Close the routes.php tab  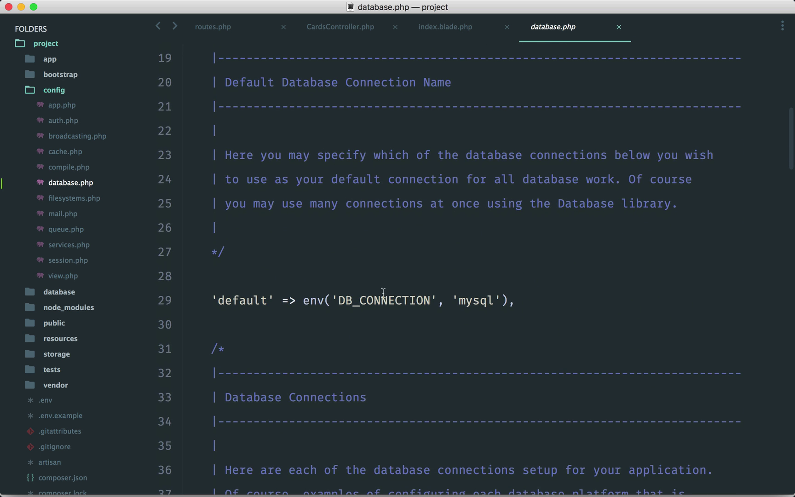click(283, 27)
